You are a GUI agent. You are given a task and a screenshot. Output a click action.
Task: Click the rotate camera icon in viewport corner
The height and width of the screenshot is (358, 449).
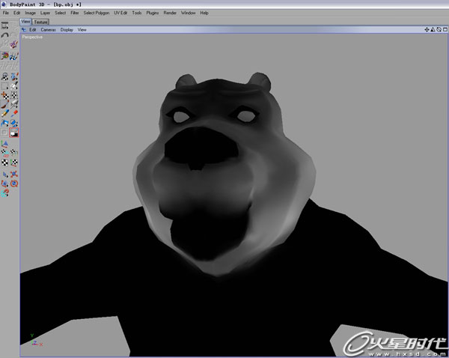(439, 29)
